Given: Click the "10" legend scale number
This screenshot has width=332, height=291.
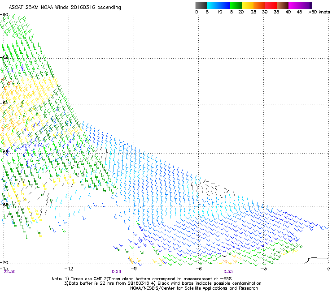Looking at the screenshot, I should [x=219, y=12].
